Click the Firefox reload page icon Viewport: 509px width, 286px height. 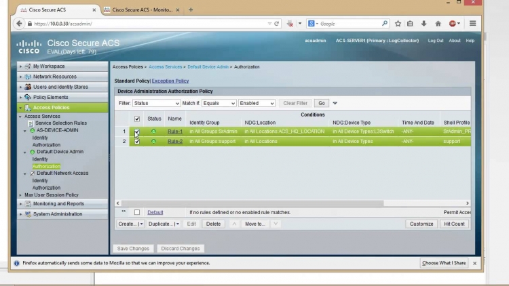coord(277,24)
